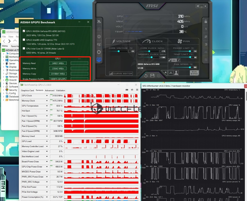Image resolution: width=247 pixels, height=201 pixels.
Task: Click the up-arrow triangle beside the driver version
Action: [x=166, y=72]
